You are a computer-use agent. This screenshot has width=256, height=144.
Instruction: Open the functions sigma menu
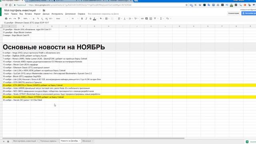pos(161,19)
